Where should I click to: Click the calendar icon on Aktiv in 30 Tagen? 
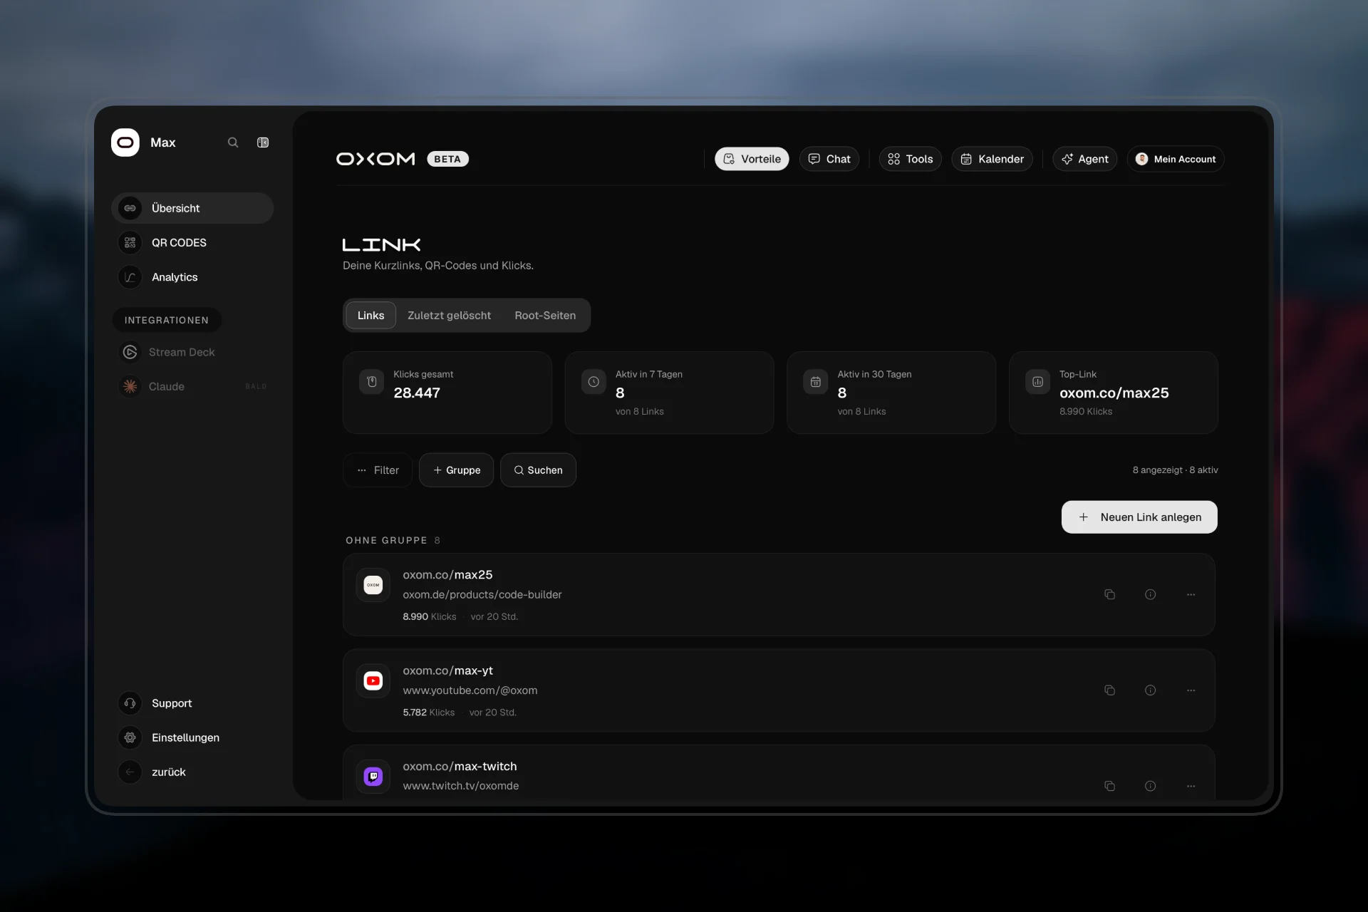click(x=816, y=382)
